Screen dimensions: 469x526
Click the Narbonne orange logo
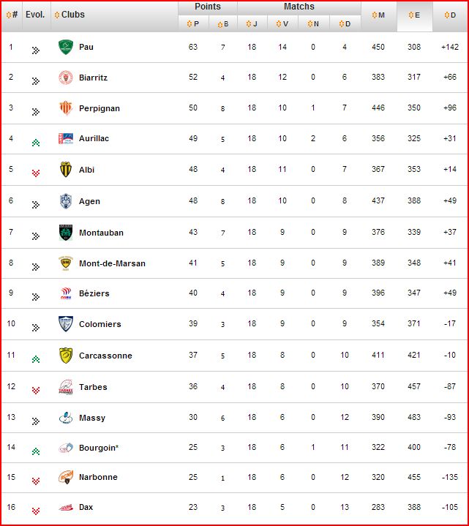point(65,477)
